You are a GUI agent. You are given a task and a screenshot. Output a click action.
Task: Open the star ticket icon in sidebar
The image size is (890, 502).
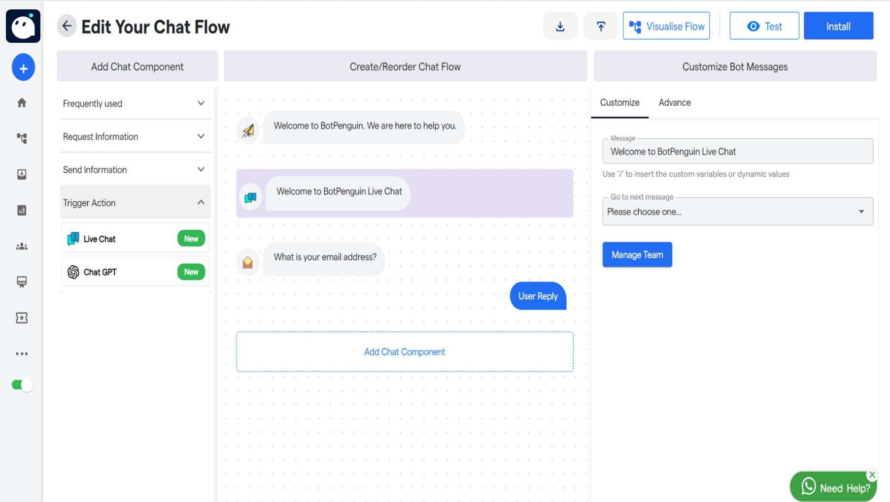22,318
